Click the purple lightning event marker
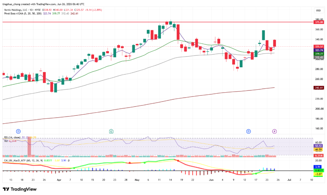Image resolution: width=327 pixels, height=195 pixels. [274, 131]
